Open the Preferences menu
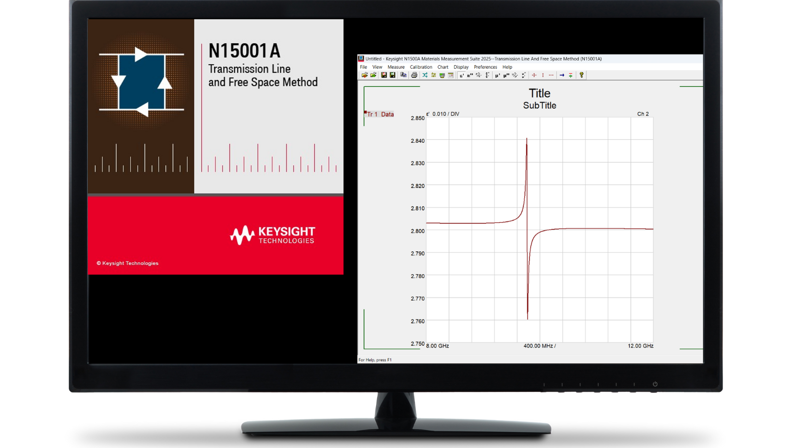The image size is (797, 448). pyautogui.click(x=485, y=67)
